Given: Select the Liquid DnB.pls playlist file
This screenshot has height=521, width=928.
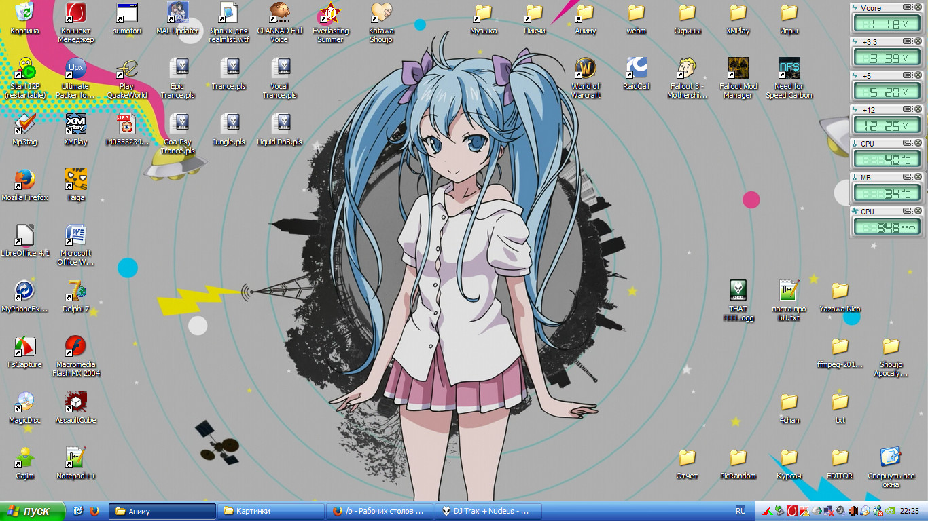Looking at the screenshot, I should (279, 130).
